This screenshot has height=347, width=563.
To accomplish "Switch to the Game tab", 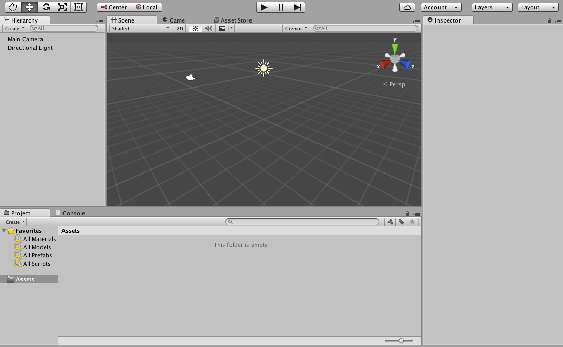I will coord(174,20).
